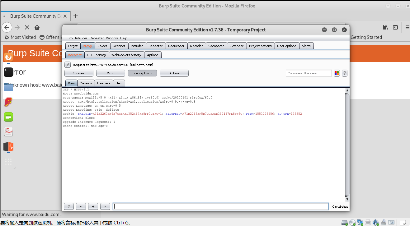Switch to the Extender tab
This screenshot has width=410, height=226.
[236, 46]
